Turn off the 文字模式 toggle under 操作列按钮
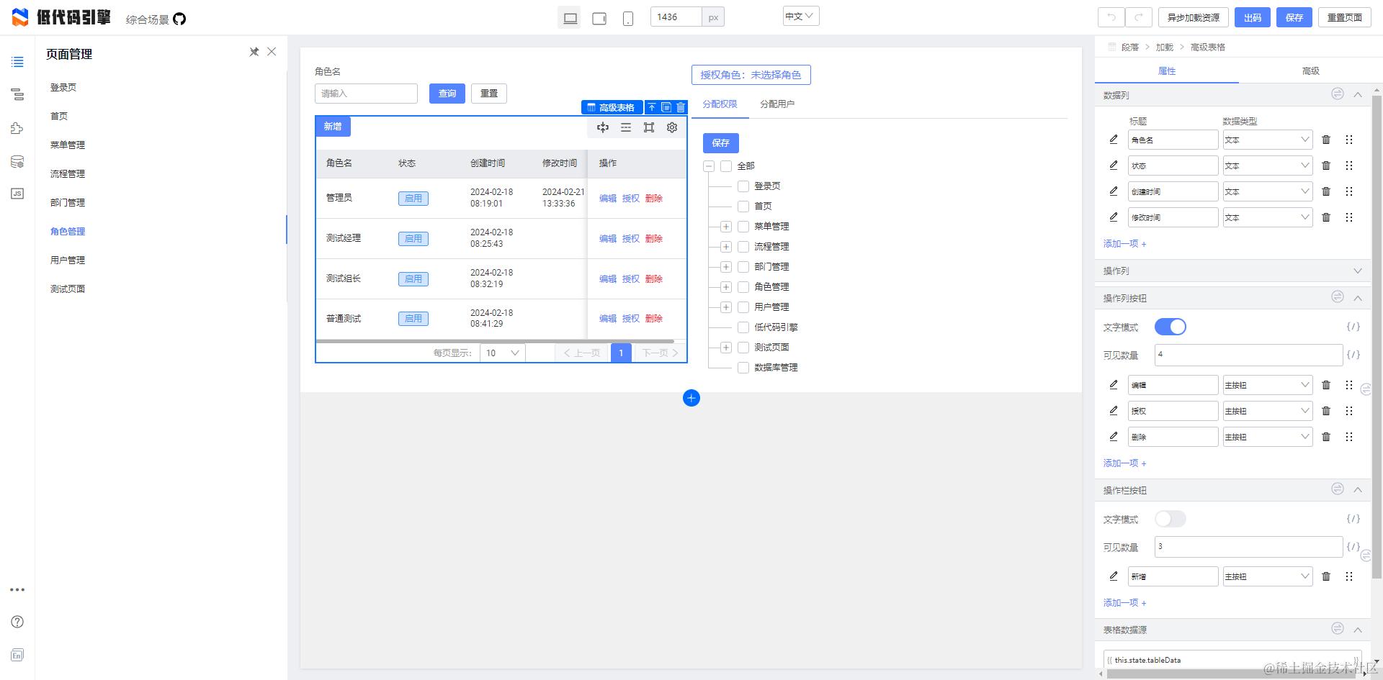Image resolution: width=1383 pixels, height=680 pixels. 1170,327
